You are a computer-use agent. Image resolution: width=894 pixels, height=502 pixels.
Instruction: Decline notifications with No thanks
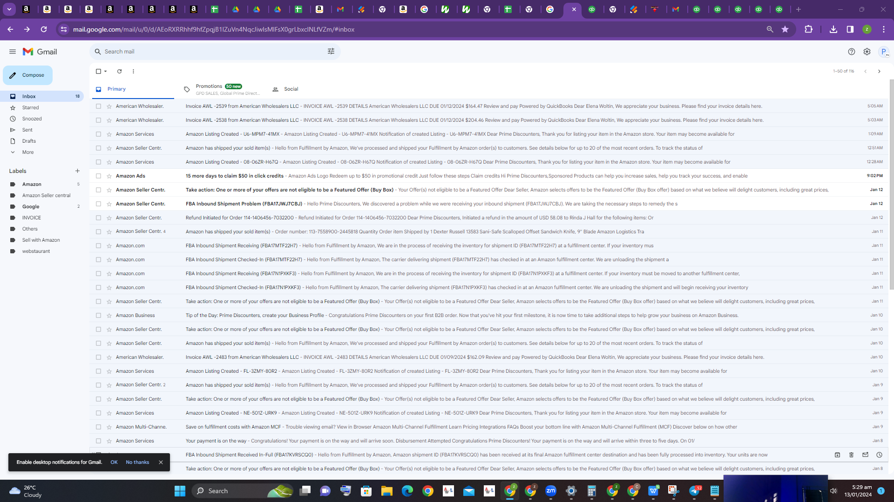(x=137, y=462)
